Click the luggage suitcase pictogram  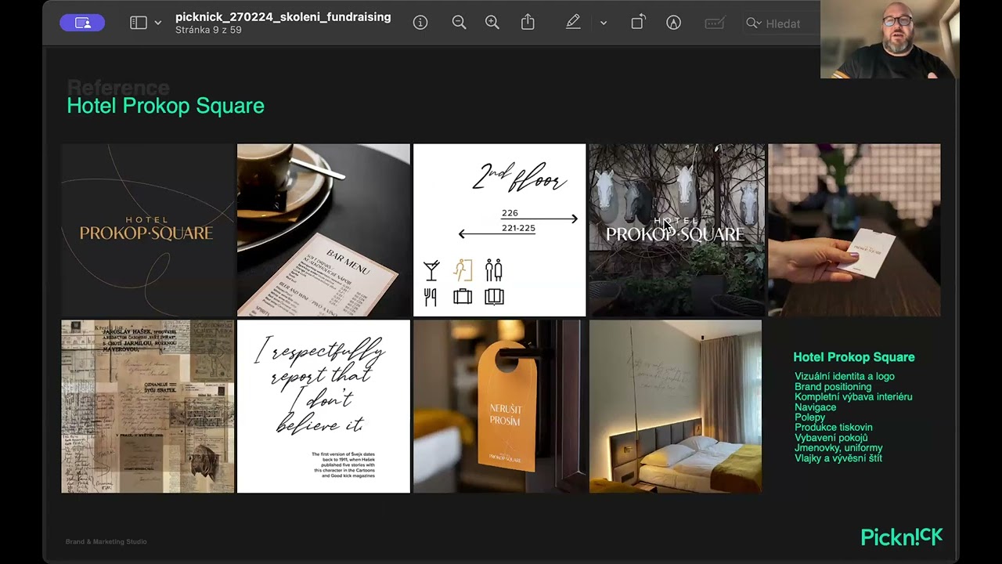click(463, 297)
